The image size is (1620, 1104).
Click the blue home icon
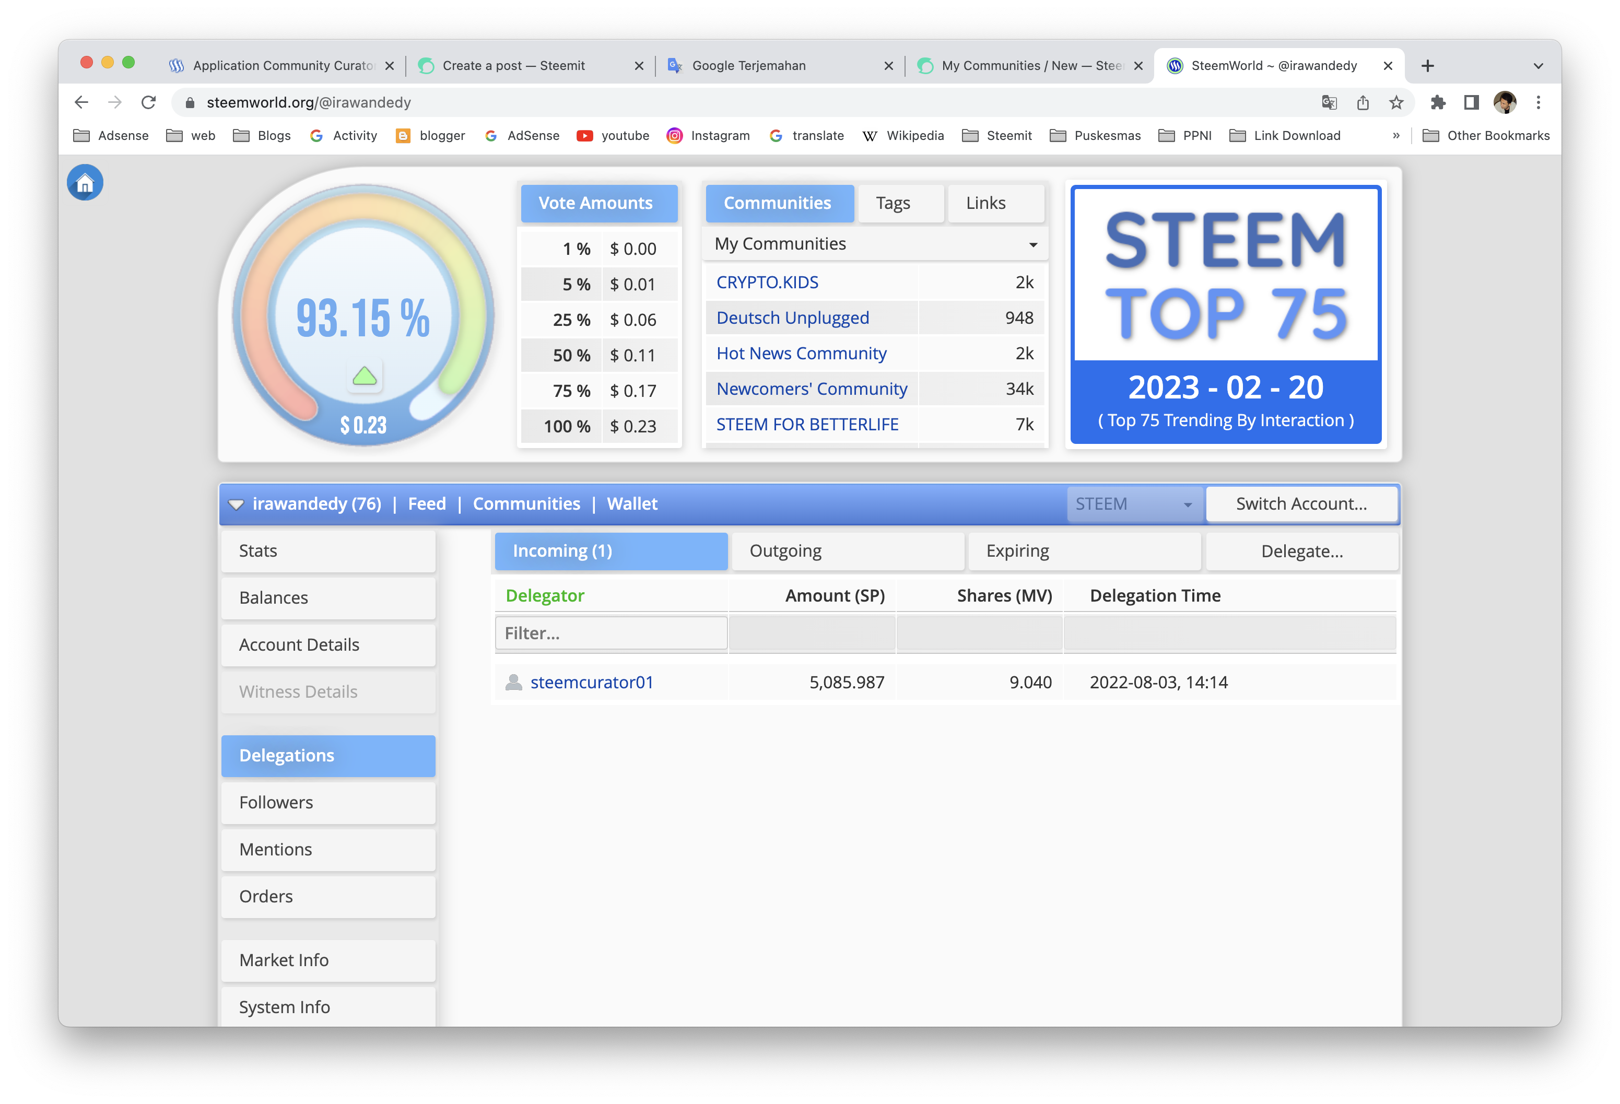(x=85, y=183)
